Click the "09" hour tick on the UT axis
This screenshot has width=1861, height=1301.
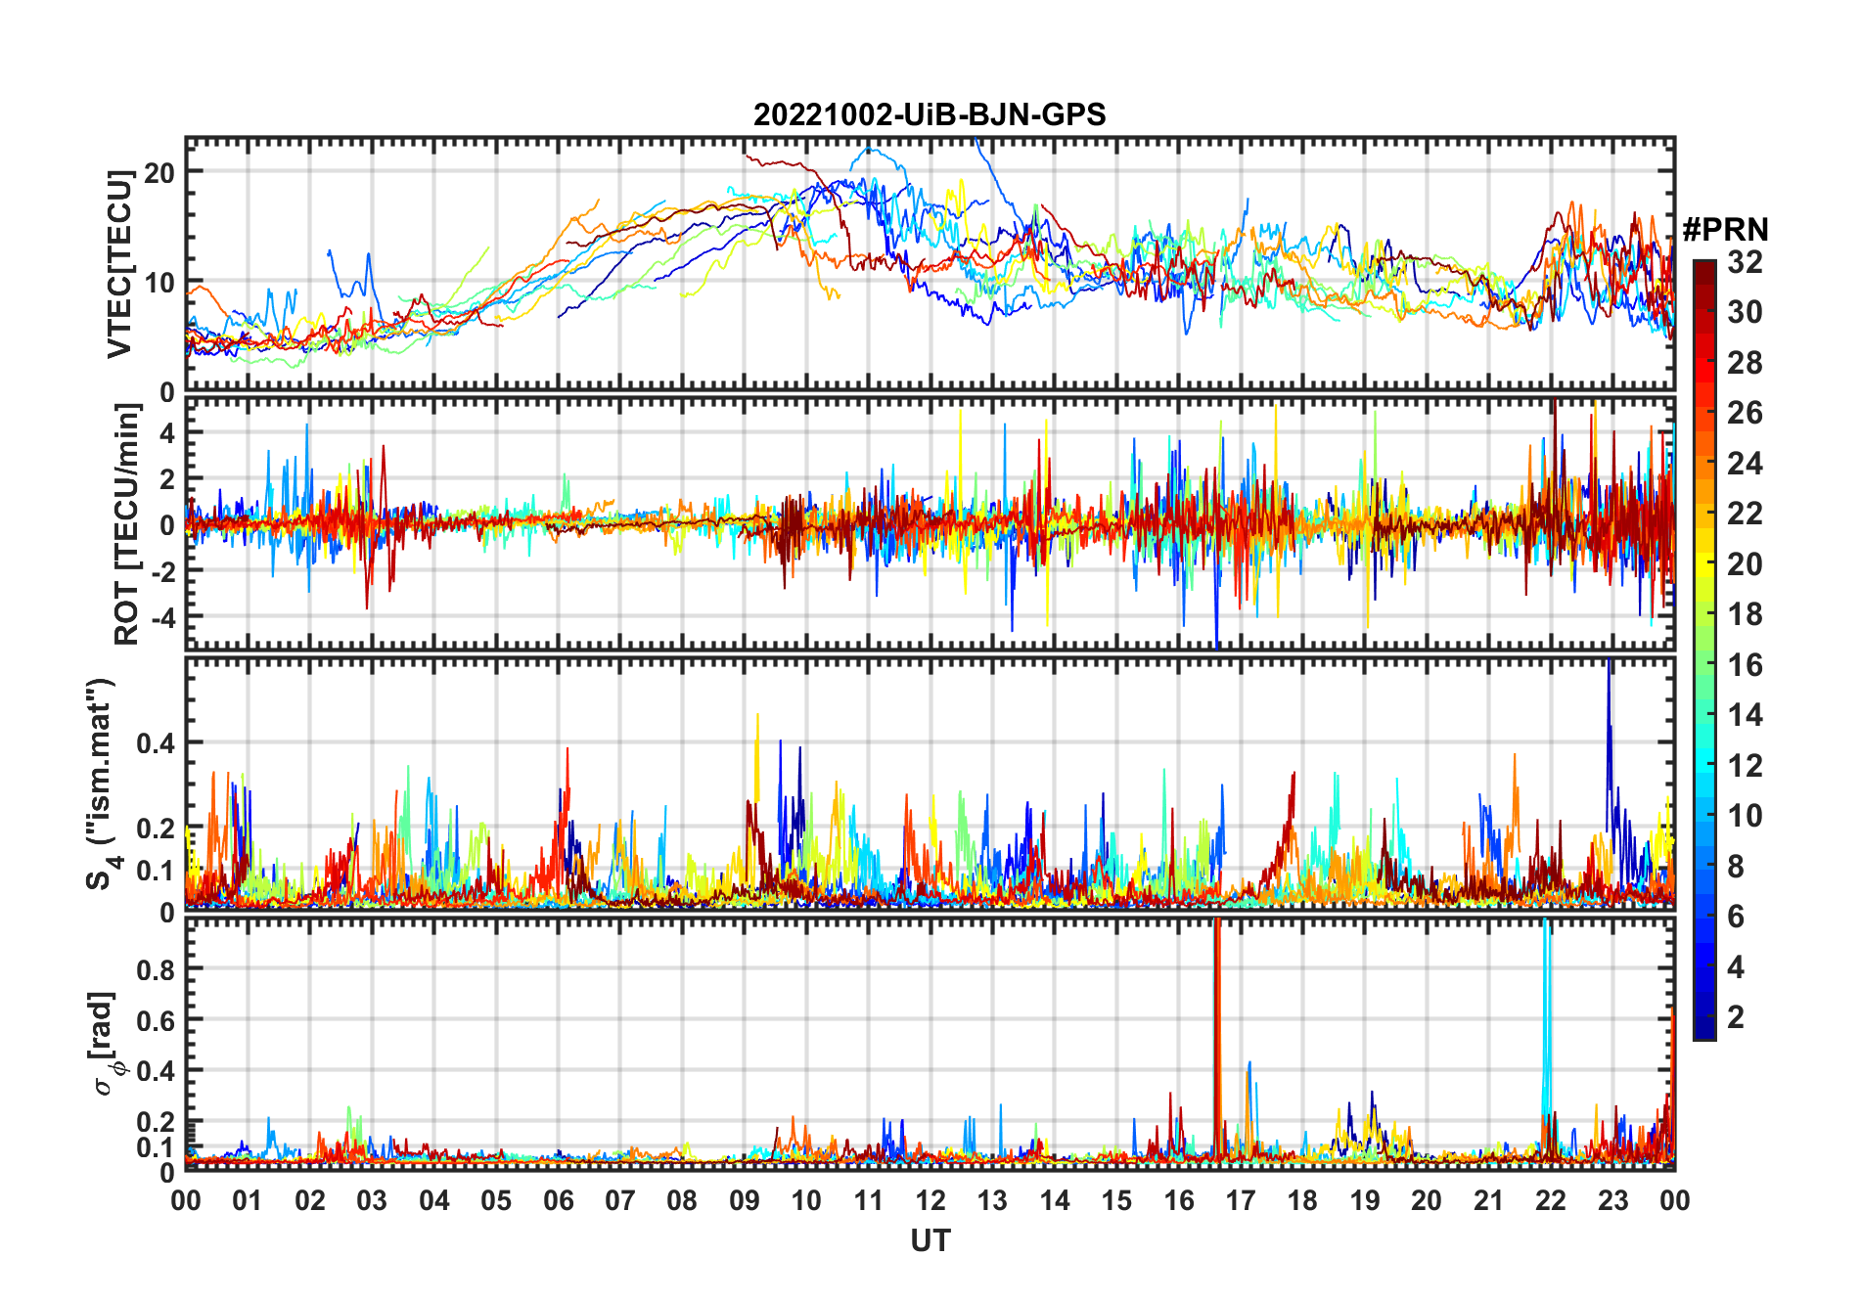[x=745, y=1200]
